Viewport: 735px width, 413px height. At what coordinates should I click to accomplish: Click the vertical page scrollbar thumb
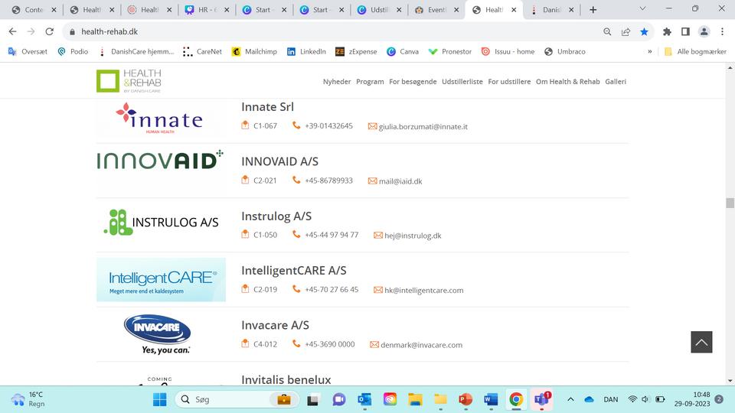coord(730,203)
